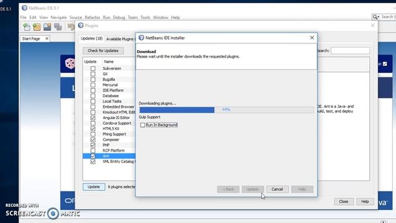Click the New Project toolbar icon
Screen dimensions: 396x223
pos(37,27)
